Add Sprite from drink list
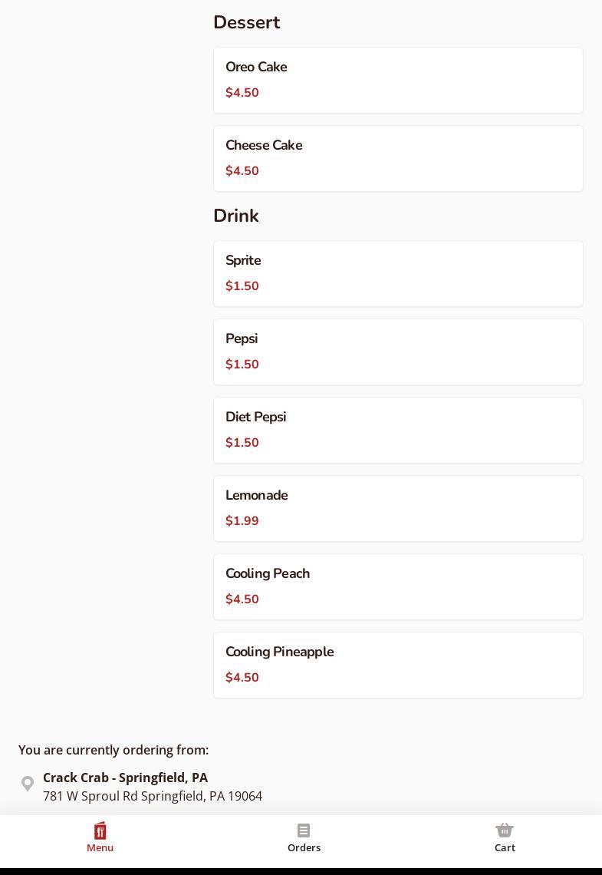 click(398, 273)
